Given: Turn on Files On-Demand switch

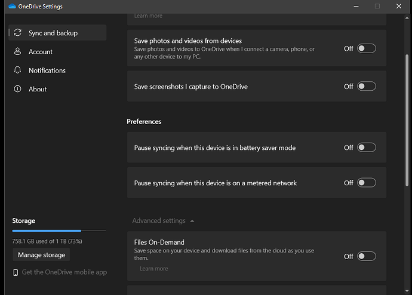Looking at the screenshot, I should click(367, 256).
